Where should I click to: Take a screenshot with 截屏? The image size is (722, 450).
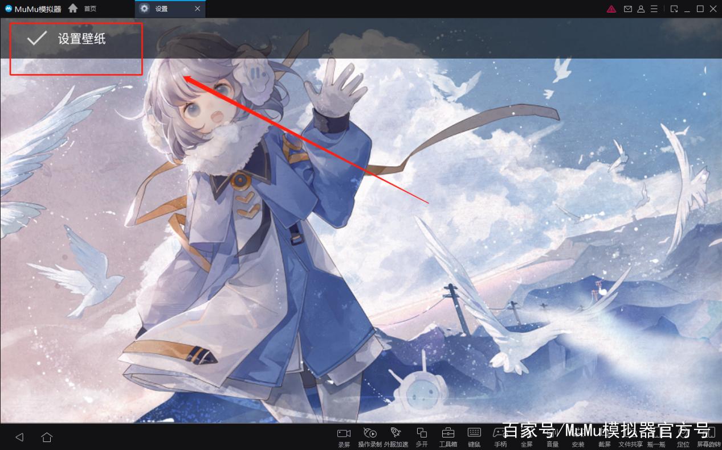tap(605, 437)
